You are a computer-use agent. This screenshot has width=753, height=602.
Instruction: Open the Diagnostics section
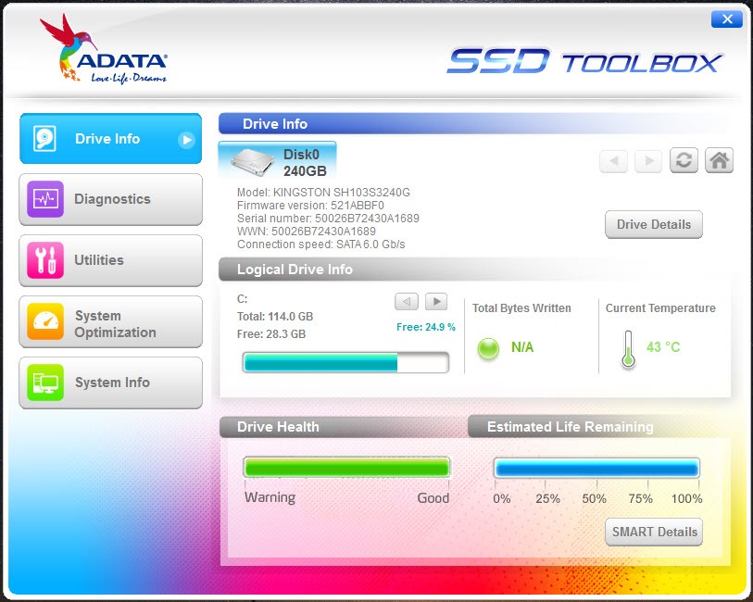coord(110,199)
